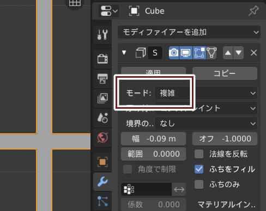Edit the modifier name field S
The image size is (266, 211).
click(x=155, y=53)
